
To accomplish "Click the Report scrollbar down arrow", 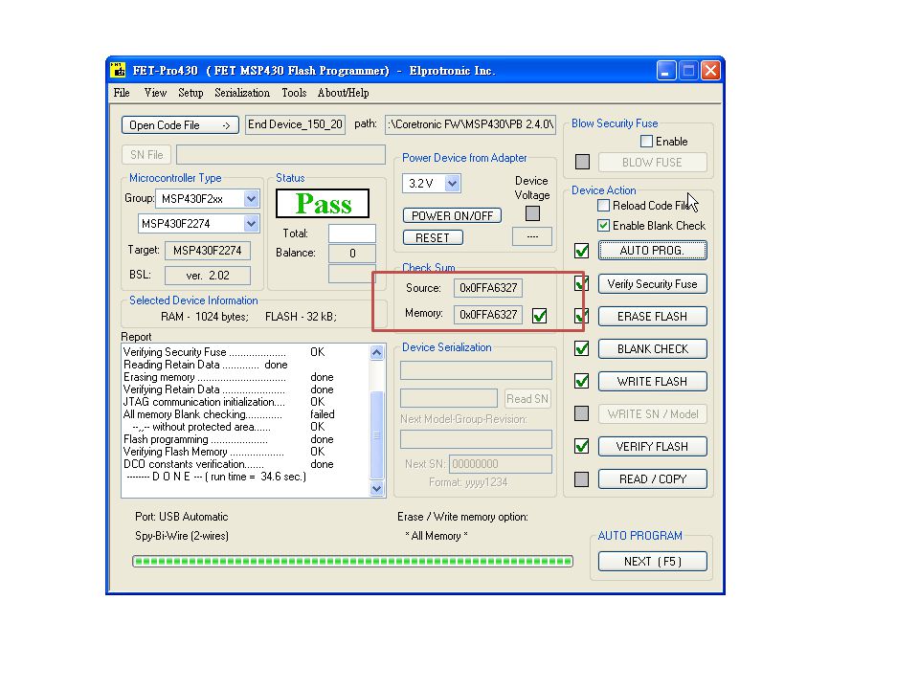I will coord(377,488).
